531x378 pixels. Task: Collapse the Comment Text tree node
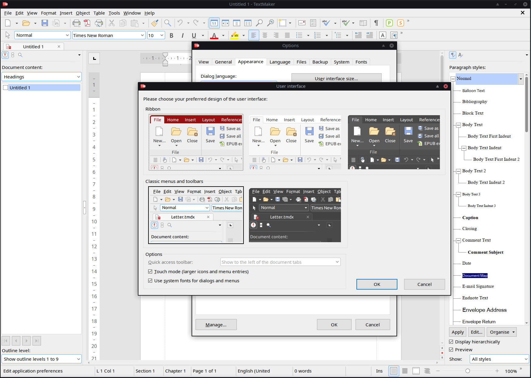458,240
